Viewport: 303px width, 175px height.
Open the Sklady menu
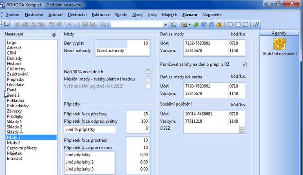121,15
